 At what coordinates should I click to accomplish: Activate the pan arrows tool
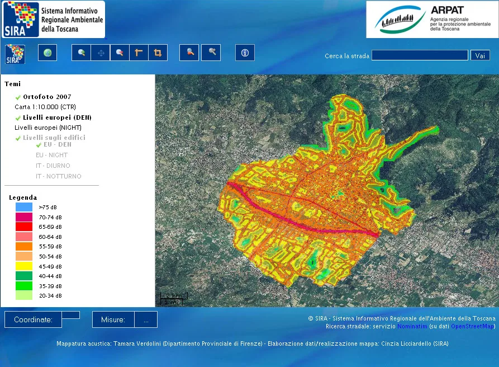pos(99,52)
